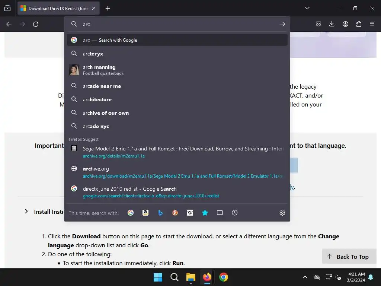Select 'arcade near me' suggestion
Viewport: 381px width, 286px height.
[x=177, y=86]
